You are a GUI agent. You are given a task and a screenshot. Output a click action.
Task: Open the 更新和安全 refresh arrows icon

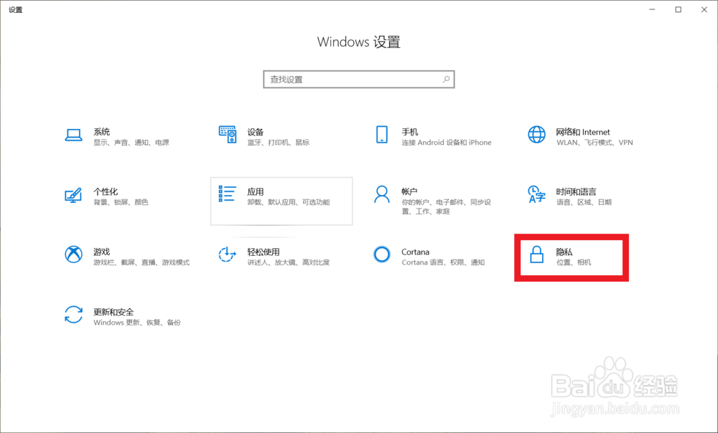[73, 315]
